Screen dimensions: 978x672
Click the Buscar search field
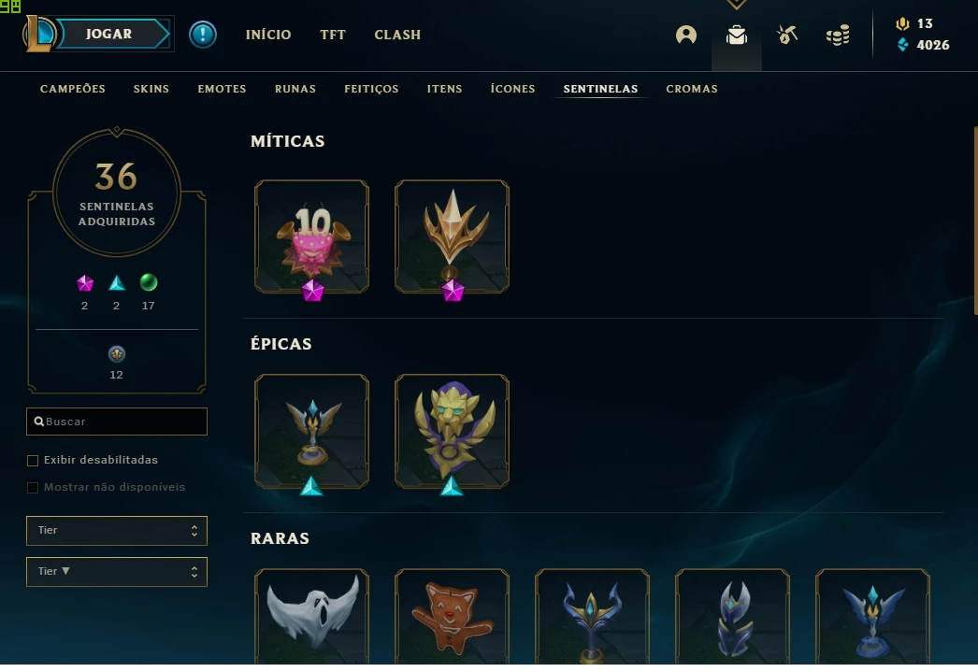[117, 422]
